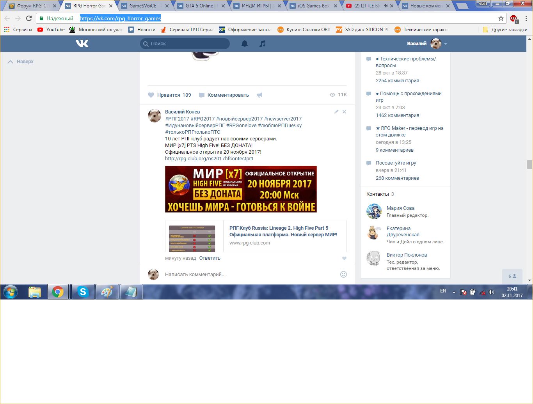Click Ответить to reply to comment
Viewport: 533px width, 404px height.
[x=210, y=258]
